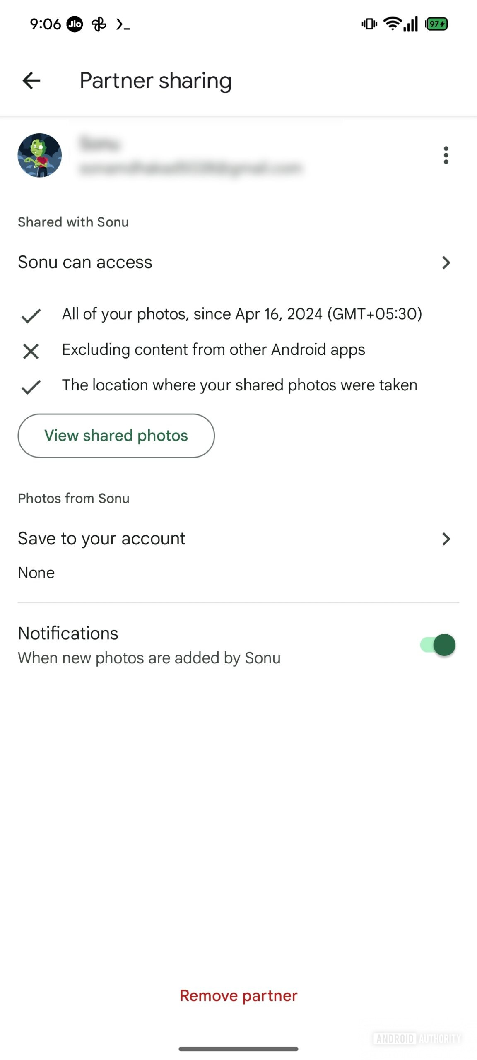Open the three-dot overflow menu
477x1060 pixels.
pos(446,155)
